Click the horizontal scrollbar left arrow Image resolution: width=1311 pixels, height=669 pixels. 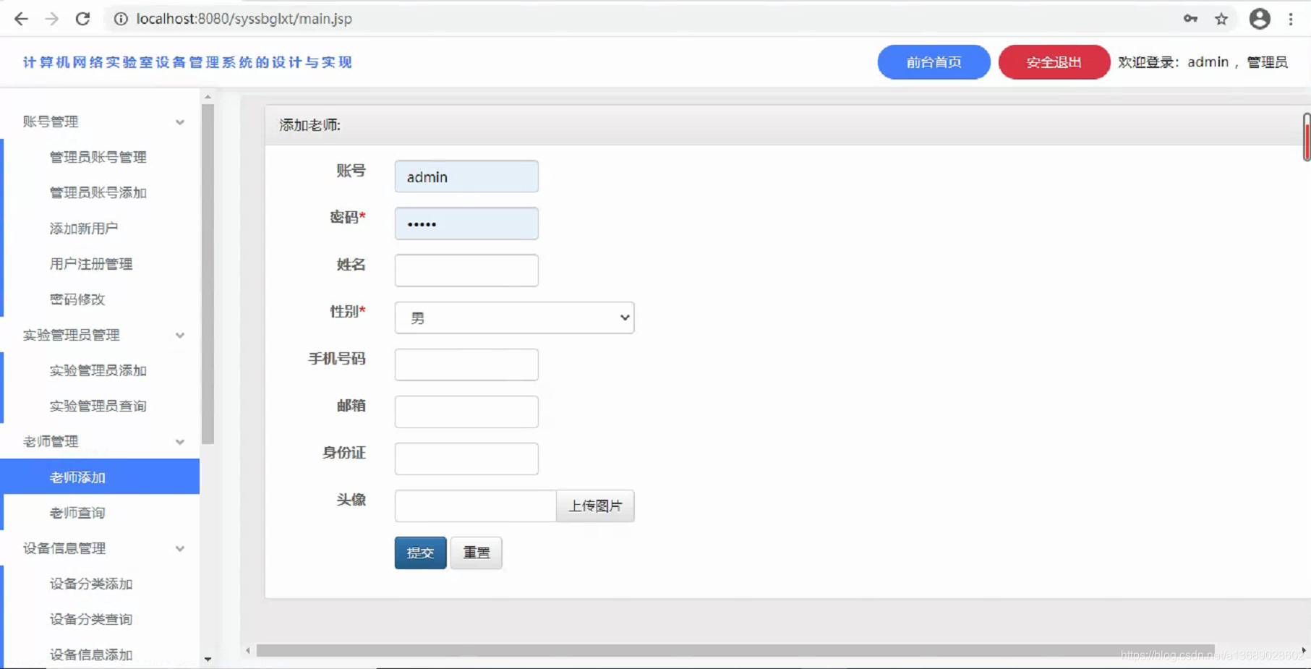(x=248, y=650)
